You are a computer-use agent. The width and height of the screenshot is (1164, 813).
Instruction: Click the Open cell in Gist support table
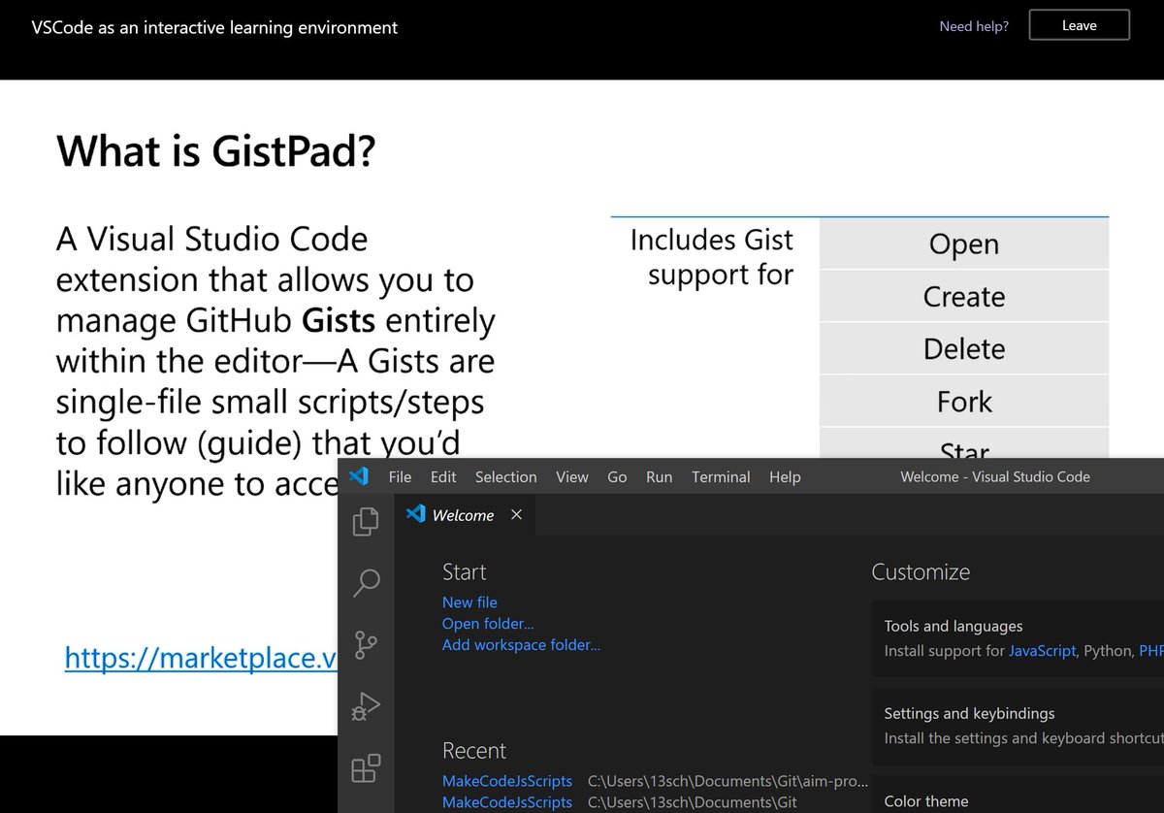point(963,244)
